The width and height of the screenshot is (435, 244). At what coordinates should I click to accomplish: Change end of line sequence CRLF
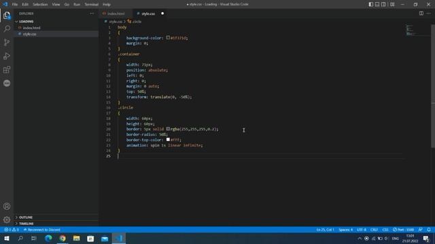point(374,230)
